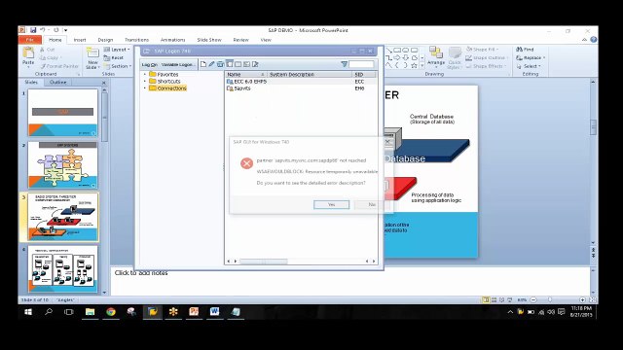Click the SAP Logon filter text field
623x350 pixels.
361,64
